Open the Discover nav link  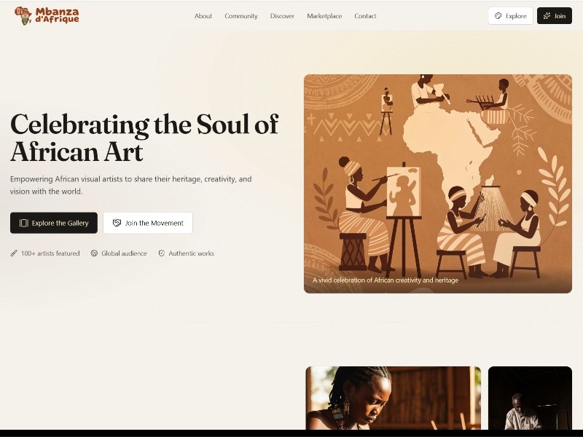click(x=282, y=16)
